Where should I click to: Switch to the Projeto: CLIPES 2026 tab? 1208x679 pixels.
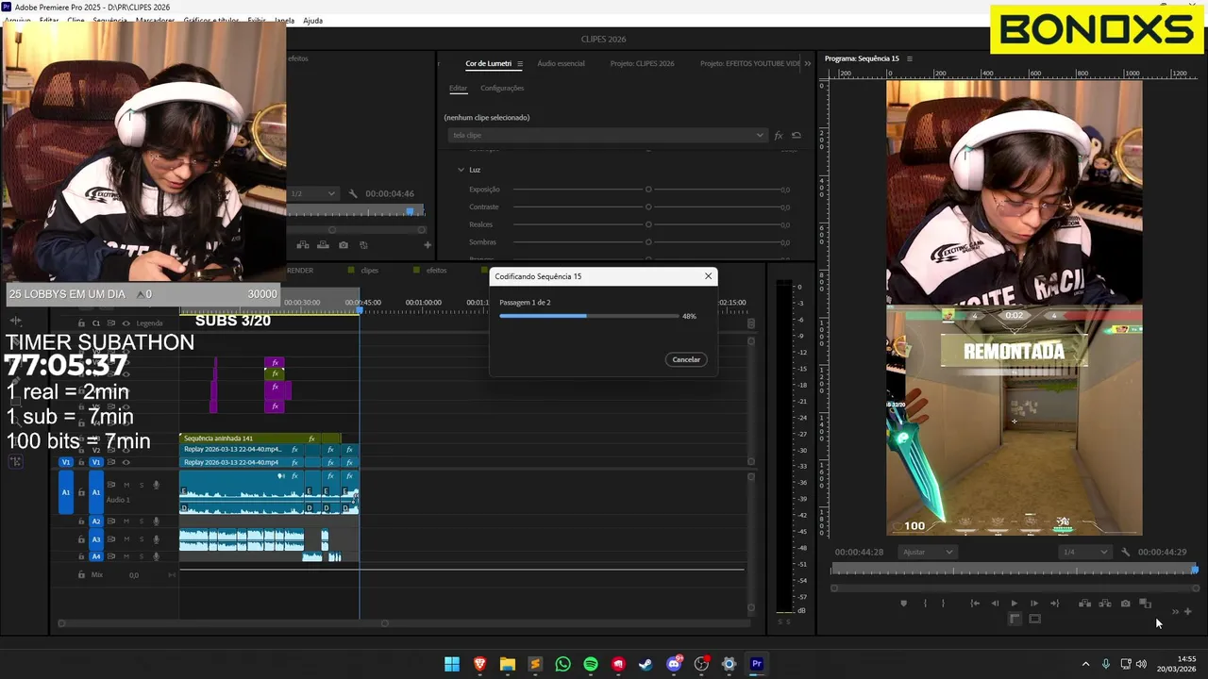point(642,63)
